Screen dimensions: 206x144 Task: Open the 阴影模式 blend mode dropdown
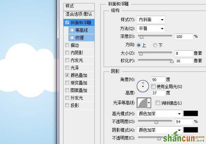(x=159, y=130)
